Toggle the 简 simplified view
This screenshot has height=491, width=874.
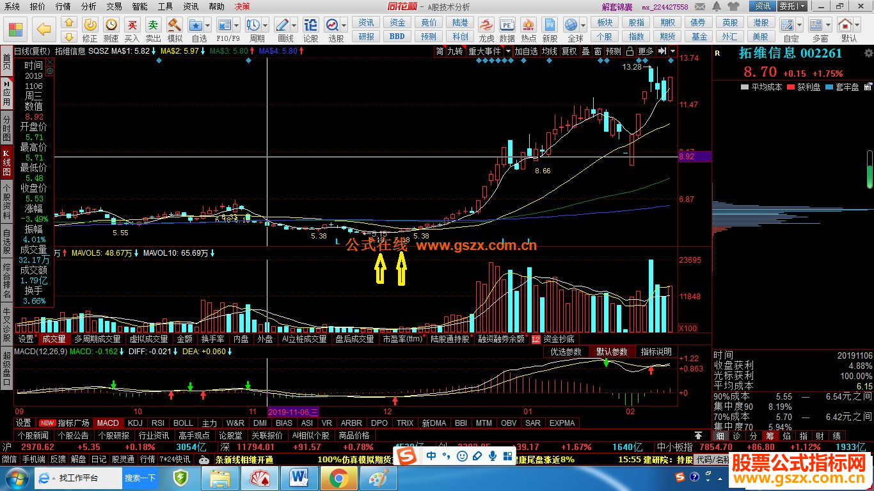(440, 51)
